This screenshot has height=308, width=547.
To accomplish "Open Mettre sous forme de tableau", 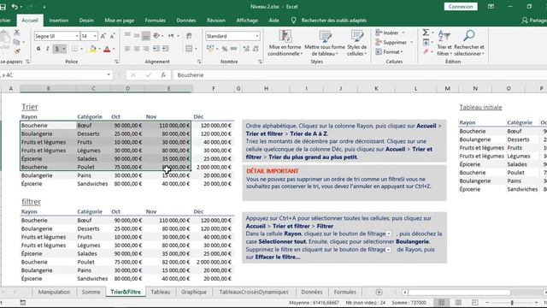I will 325,43.
